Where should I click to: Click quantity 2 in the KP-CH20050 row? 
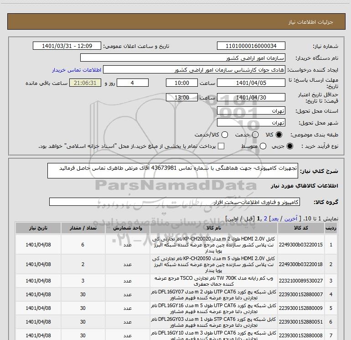pos(83,264)
